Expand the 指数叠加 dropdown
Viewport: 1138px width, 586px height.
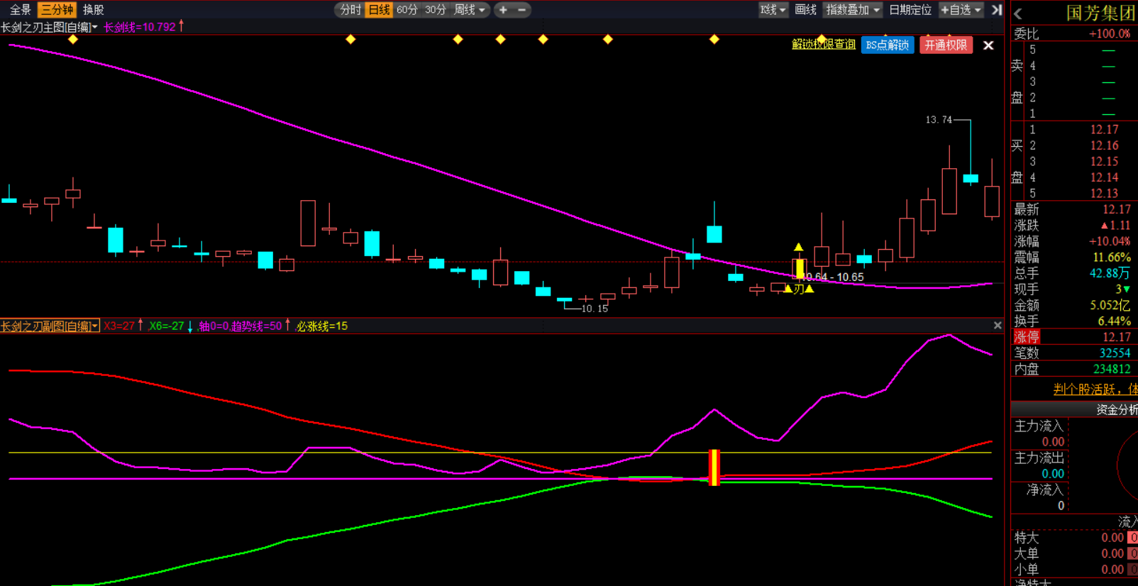tap(853, 10)
